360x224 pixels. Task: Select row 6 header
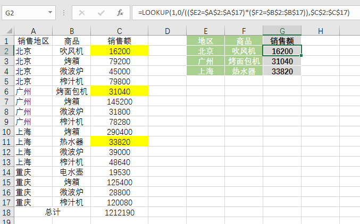tap(7, 91)
